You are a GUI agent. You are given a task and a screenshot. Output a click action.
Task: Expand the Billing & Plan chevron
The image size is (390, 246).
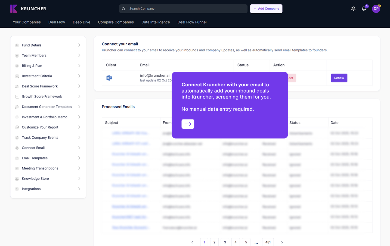point(79,66)
